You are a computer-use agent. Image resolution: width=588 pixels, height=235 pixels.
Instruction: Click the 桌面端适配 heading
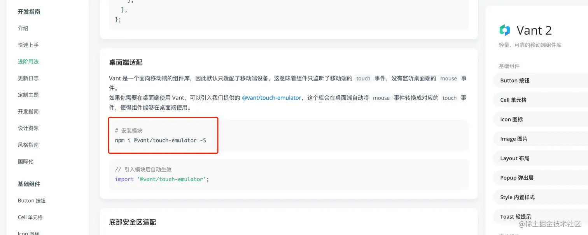pos(126,63)
